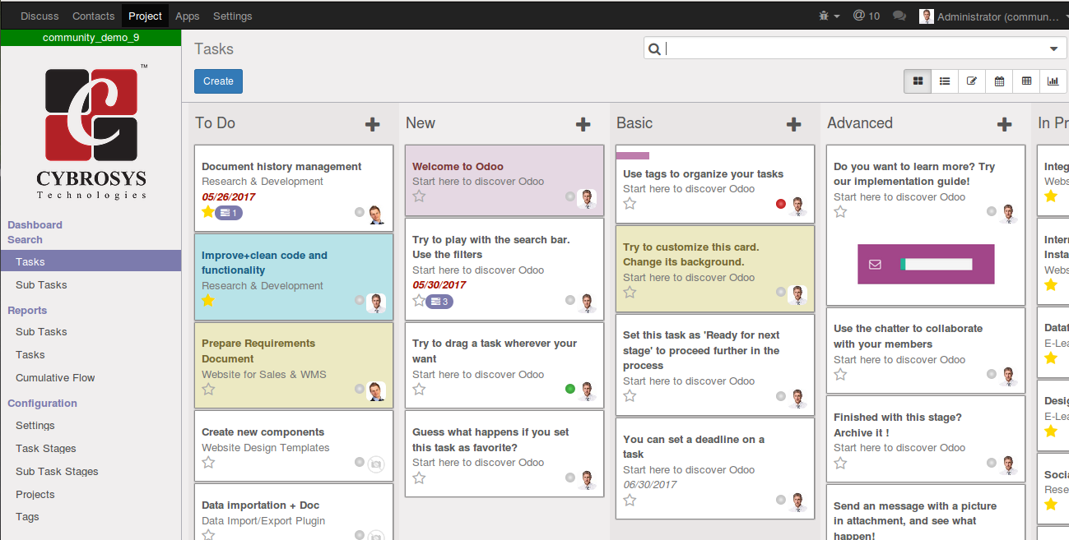Open the debug bug dropdown menu
Image resolution: width=1069 pixels, height=540 pixels.
[829, 16]
